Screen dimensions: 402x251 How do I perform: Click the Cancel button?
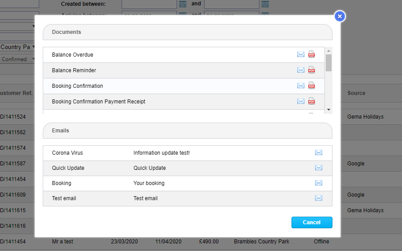(x=312, y=222)
